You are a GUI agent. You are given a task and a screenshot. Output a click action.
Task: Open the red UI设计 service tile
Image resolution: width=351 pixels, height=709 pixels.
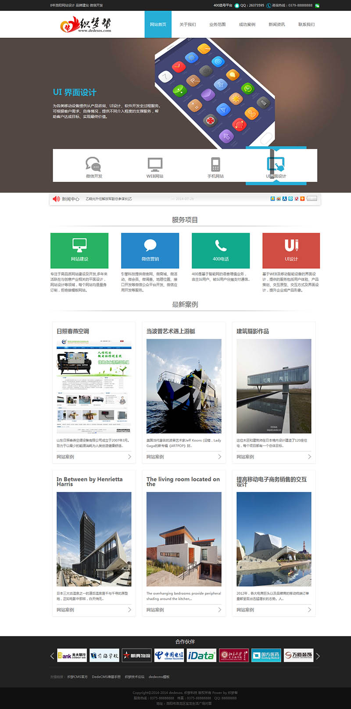pos(291,250)
